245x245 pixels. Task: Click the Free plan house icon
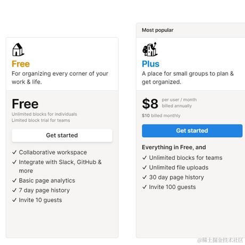(x=18, y=50)
